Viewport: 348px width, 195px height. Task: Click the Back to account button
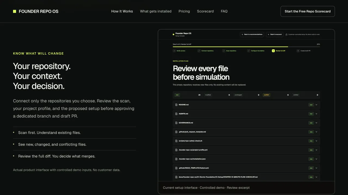tap(275, 34)
